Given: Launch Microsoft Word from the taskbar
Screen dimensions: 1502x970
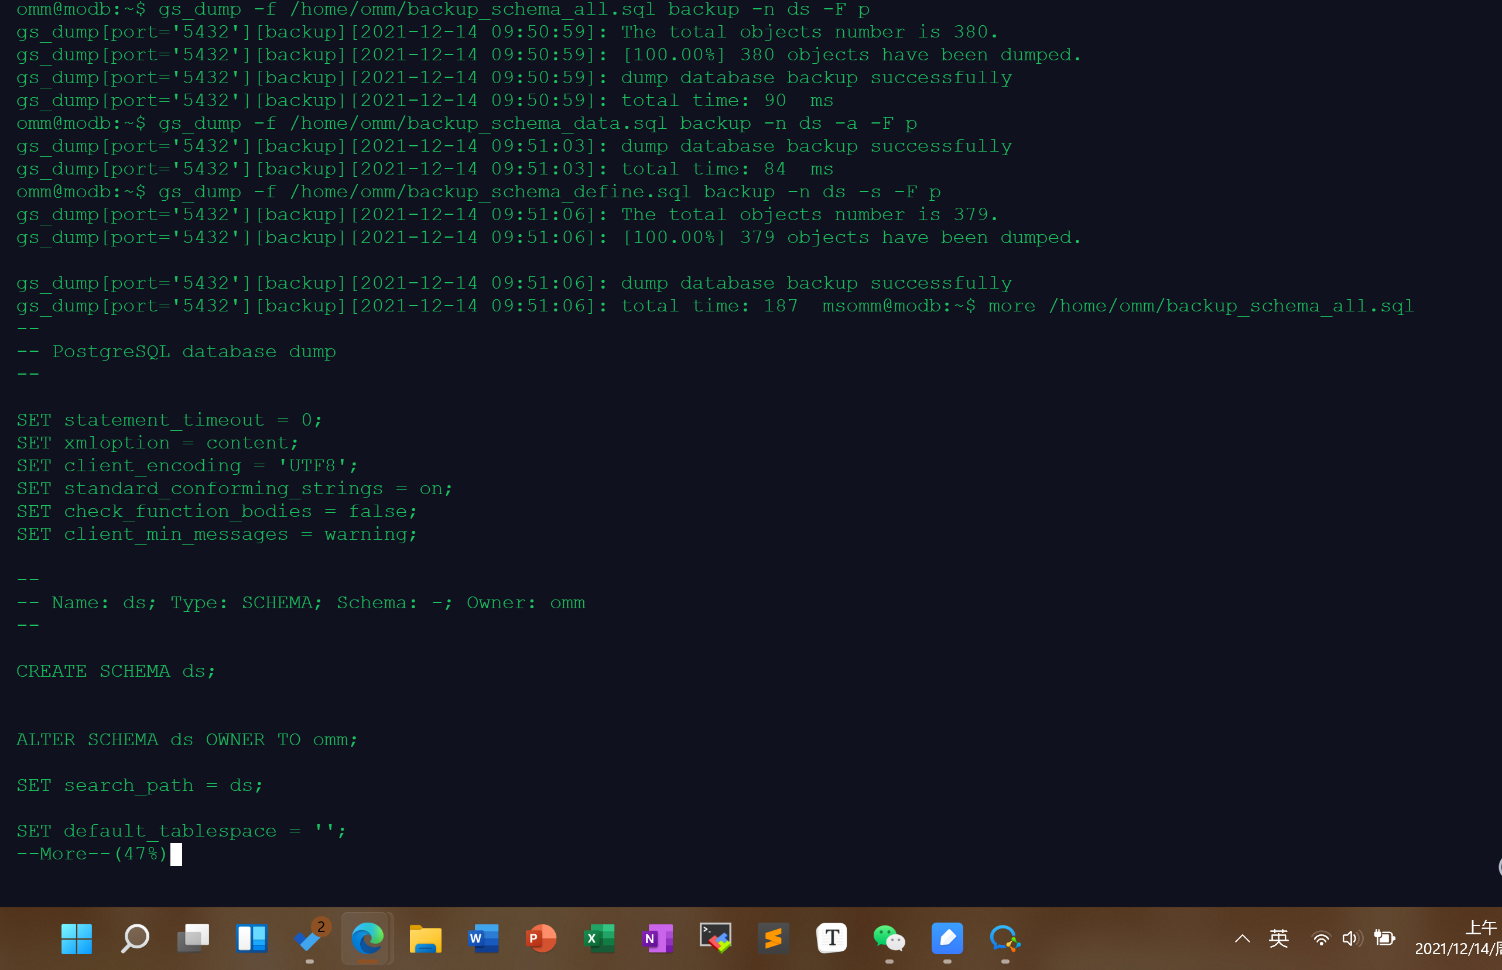Looking at the screenshot, I should click(x=483, y=938).
